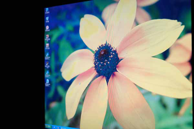This screenshot has height=129, width=194.
Task: Click the dark blue flower center on wallpaper
Action: point(106,61)
